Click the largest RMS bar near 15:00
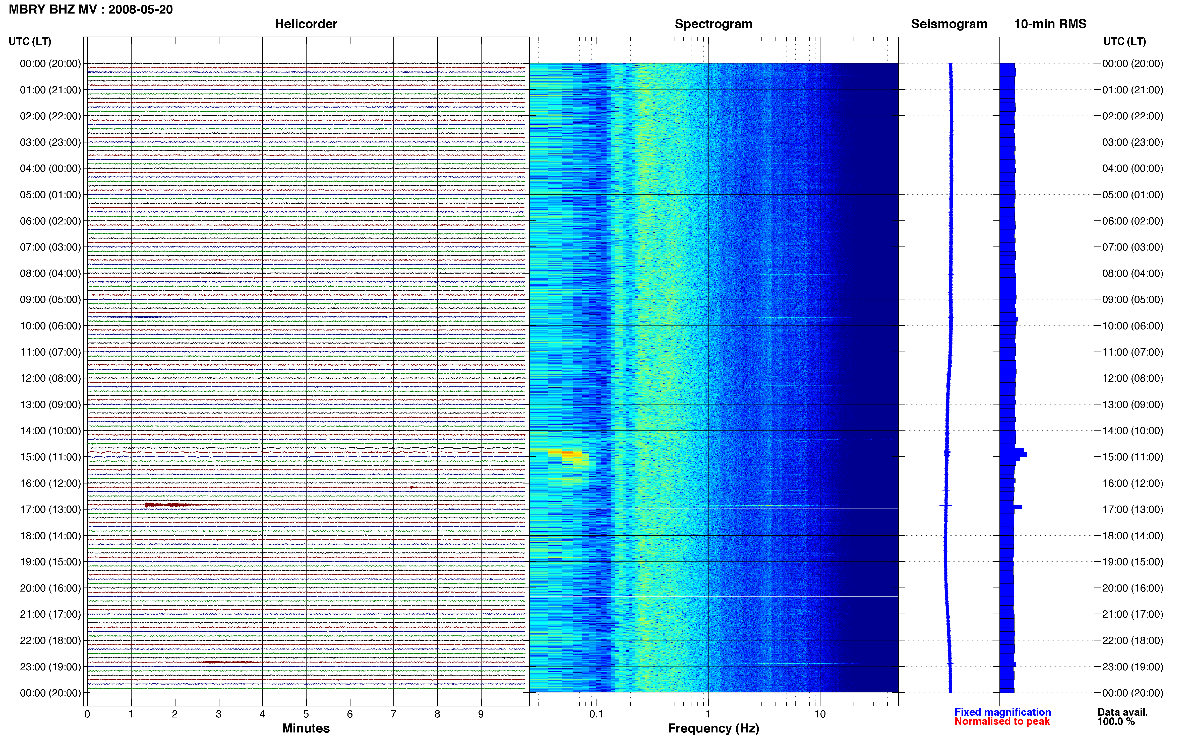This screenshot has height=743, width=1190. (x=1014, y=455)
